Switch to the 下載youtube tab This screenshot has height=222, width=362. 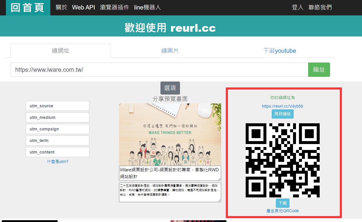tap(279, 51)
